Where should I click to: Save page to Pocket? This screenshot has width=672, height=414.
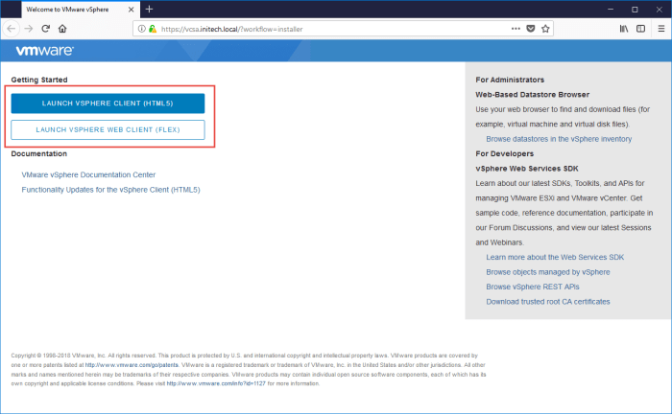coord(531,29)
